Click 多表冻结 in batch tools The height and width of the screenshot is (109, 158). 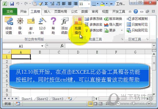tap(93, 19)
